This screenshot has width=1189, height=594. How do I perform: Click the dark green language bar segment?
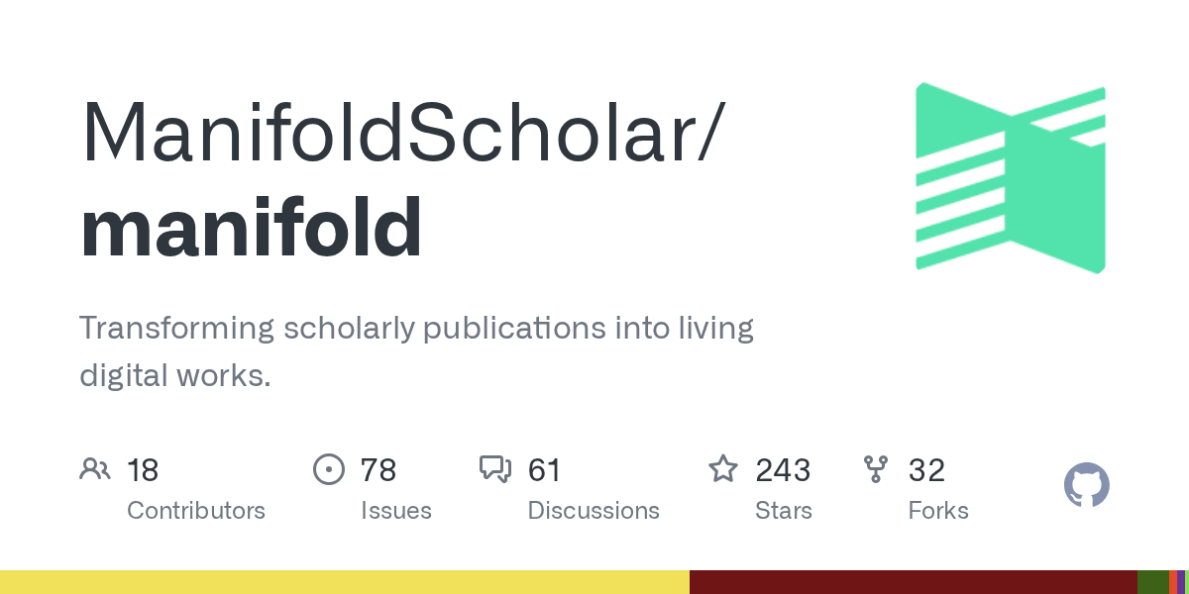click(1152, 582)
